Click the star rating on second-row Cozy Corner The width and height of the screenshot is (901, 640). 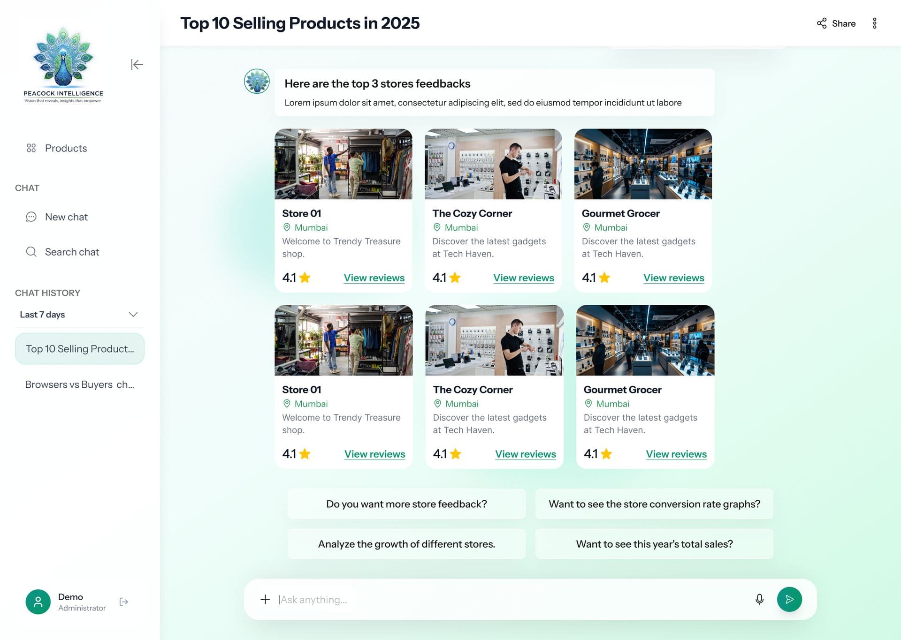456,454
